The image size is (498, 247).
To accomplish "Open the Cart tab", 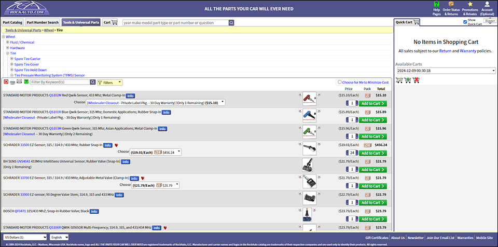I will (x=110, y=22).
